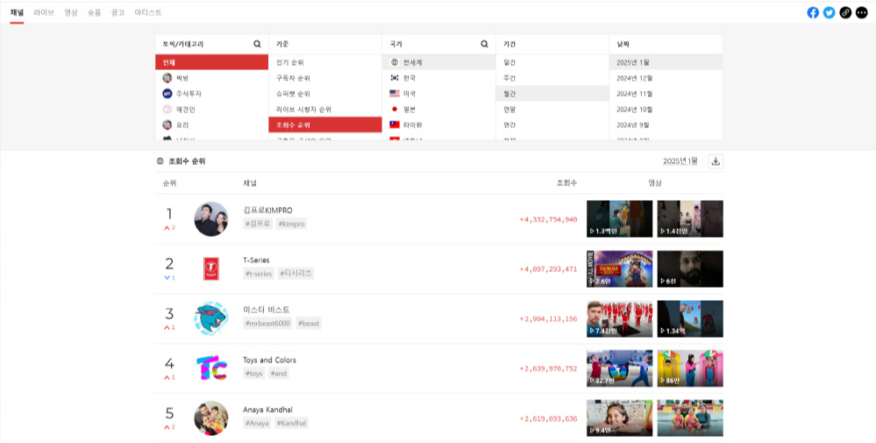
Task: Click the Twitter share icon
Action: 829,12
